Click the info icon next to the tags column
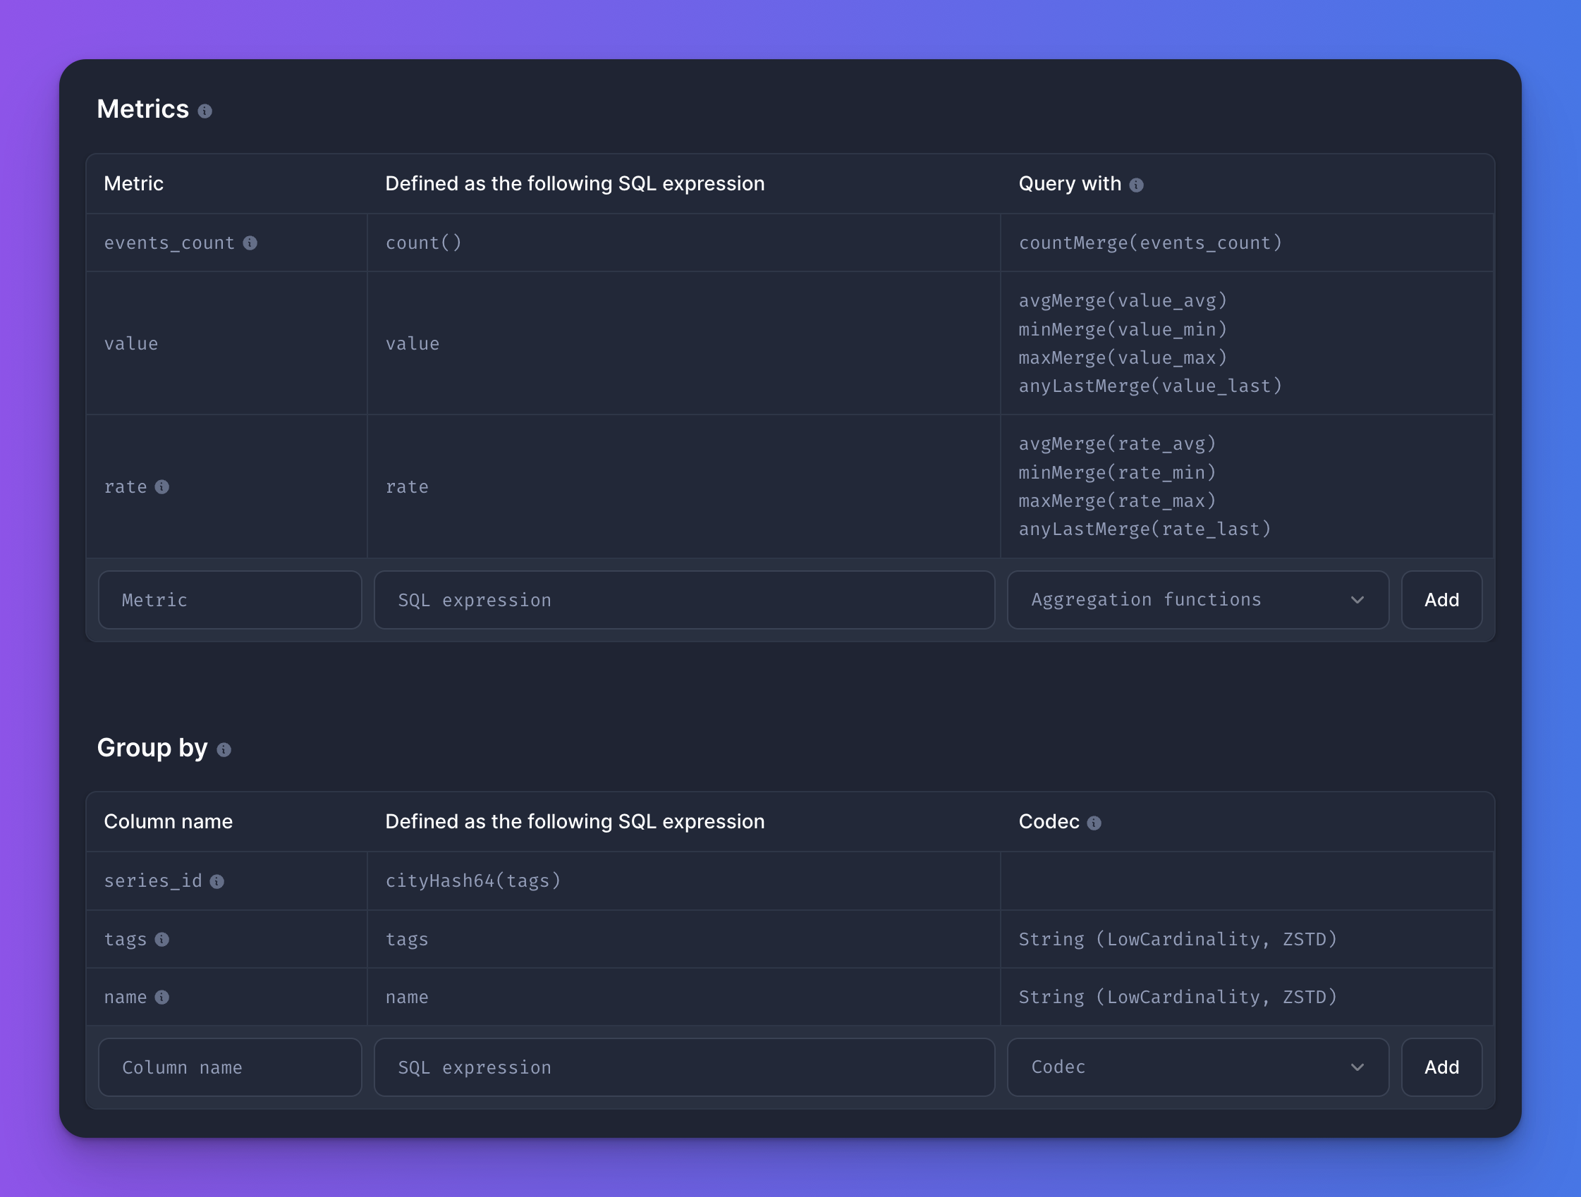Image resolution: width=1581 pixels, height=1197 pixels. [163, 940]
